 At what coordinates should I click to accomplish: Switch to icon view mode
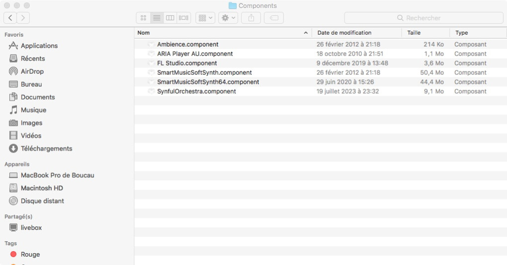[143, 18]
